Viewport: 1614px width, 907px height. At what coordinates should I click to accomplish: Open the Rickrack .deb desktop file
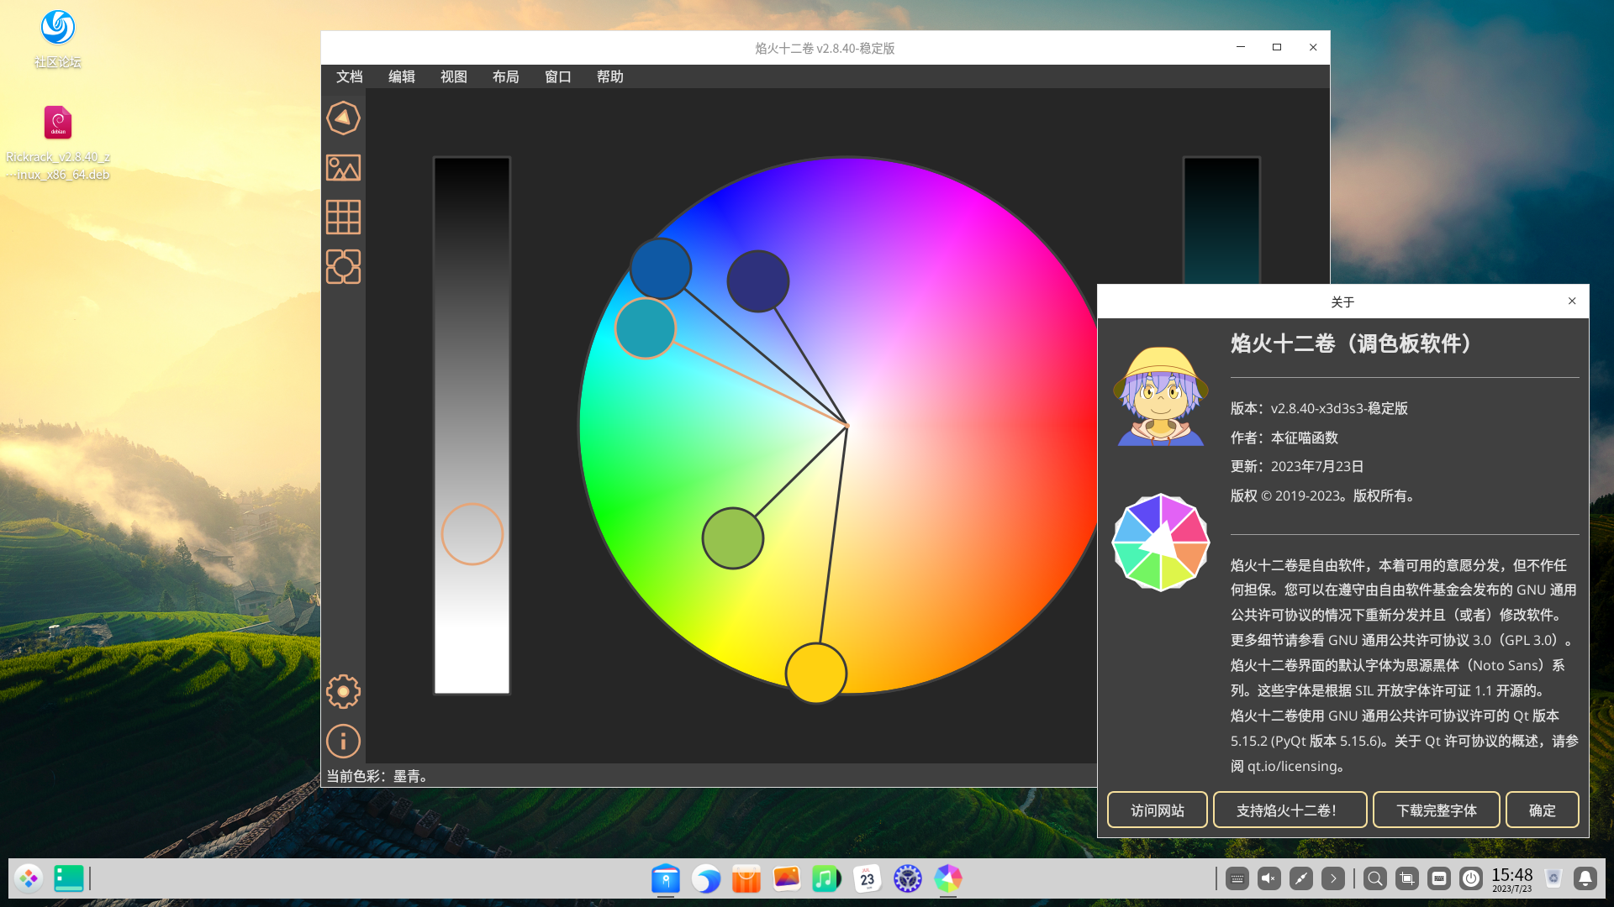tap(58, 123)
